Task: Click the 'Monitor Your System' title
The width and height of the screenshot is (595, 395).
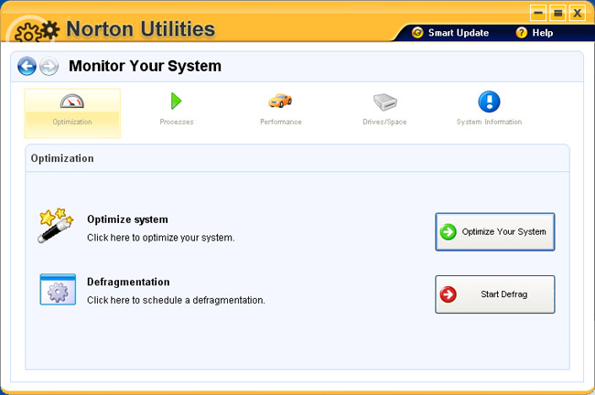Action: pyautogui.click(x=145, y=66)
